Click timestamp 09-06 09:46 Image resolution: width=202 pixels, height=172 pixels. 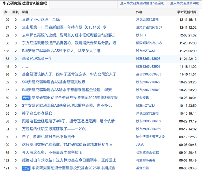[188, 145]
